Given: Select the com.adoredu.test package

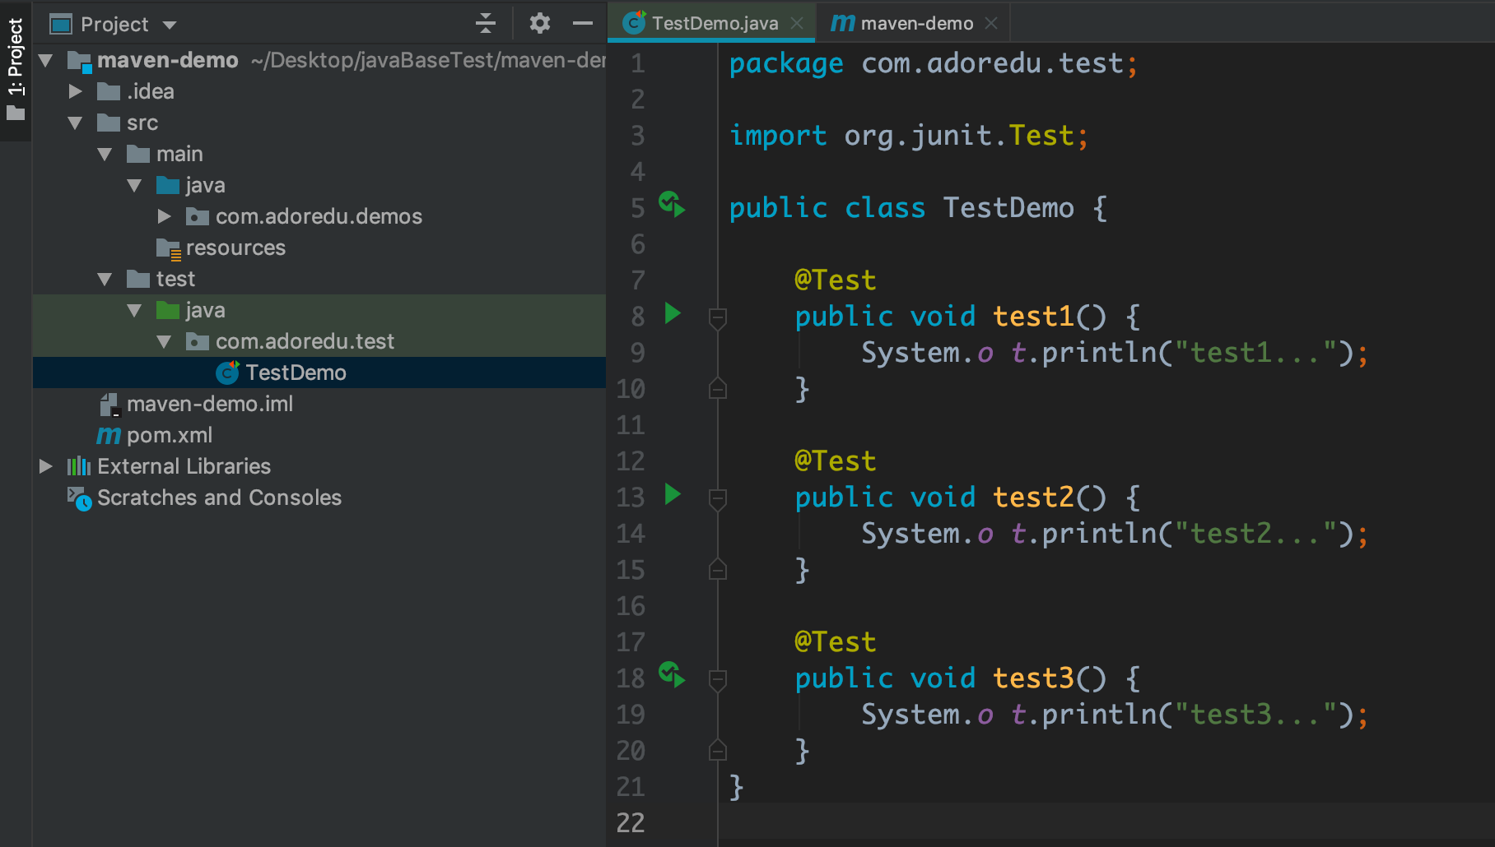Looking at the screenshot, I should (x=319, y=341).
